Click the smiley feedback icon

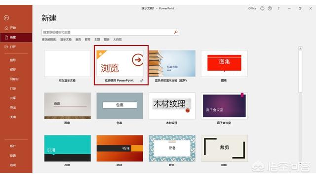[262, 8]
